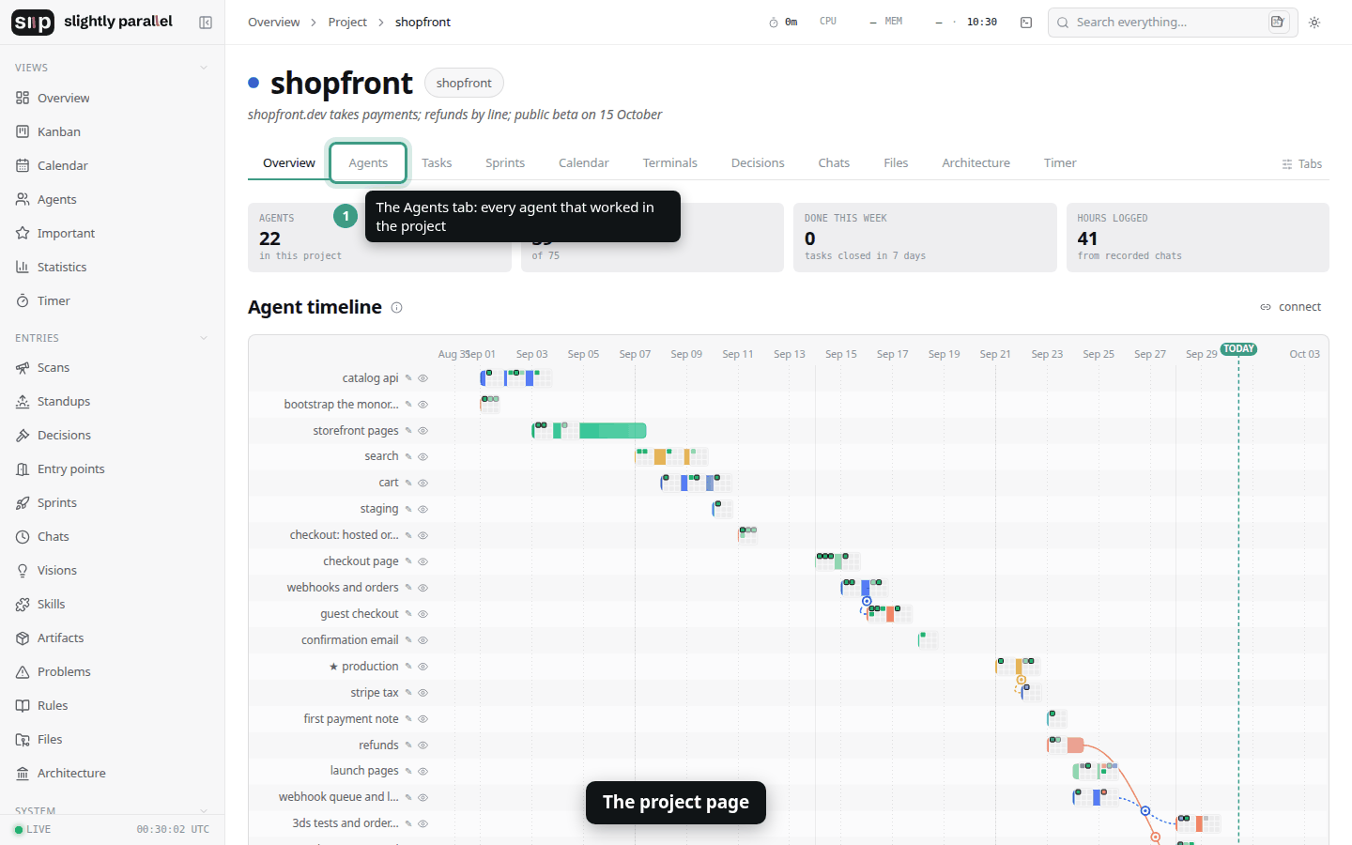Viewport: 1352px width, 845px height.
Task: Edit the catalog api row pencil
Action: tap(408, 378)
